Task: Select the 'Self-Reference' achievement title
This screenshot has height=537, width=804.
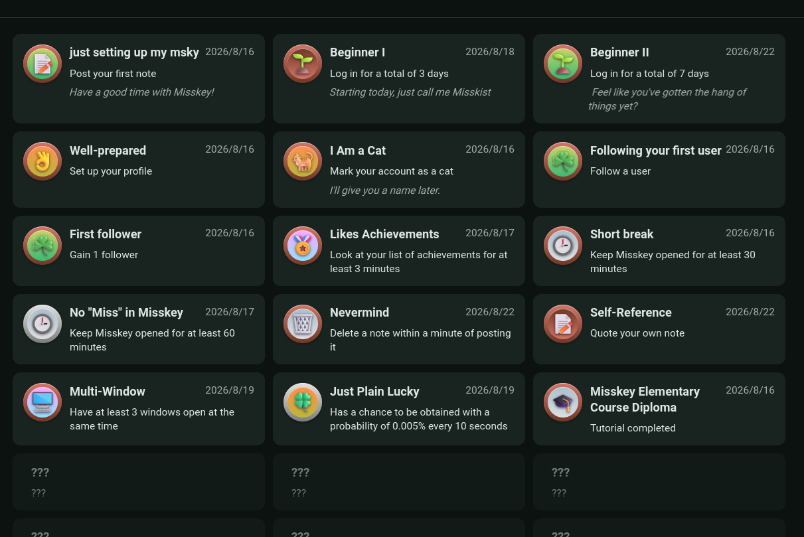Action: click(x=631, y=313)
